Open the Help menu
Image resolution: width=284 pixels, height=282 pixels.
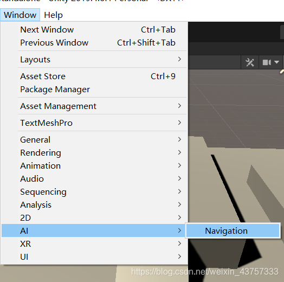tap(53, 15)
